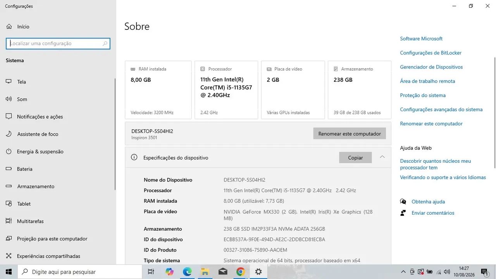This screenshot has height=279, width=496.
Task: Open Som sound settings
Action: [x=16, y=99]
